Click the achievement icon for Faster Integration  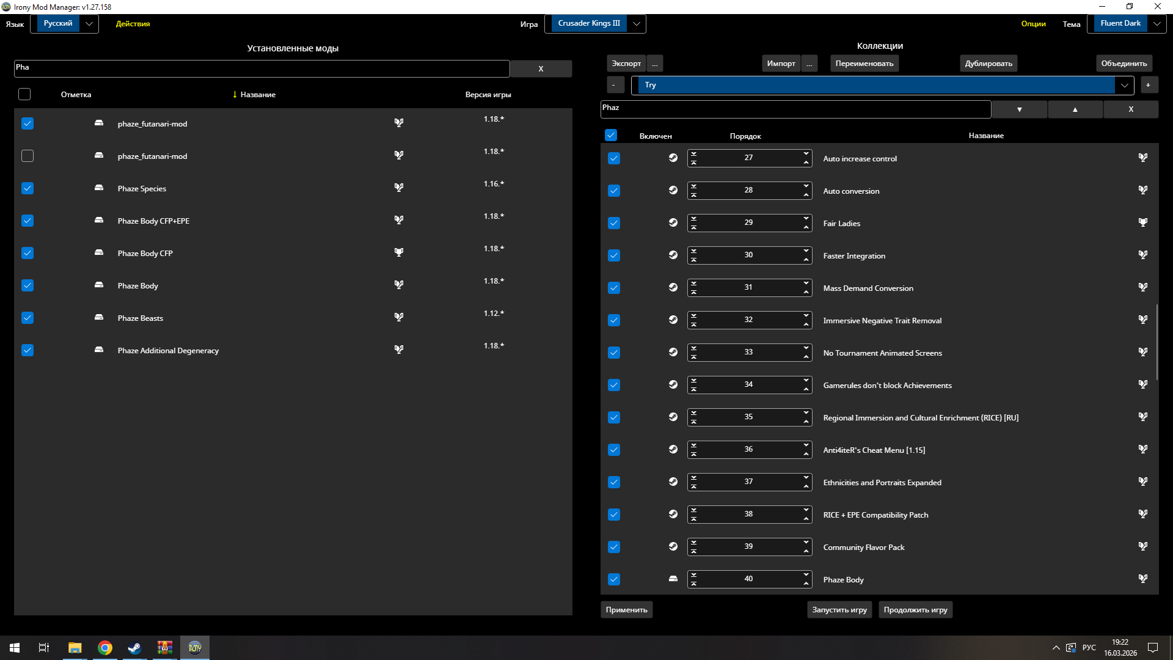(1143, 255)
